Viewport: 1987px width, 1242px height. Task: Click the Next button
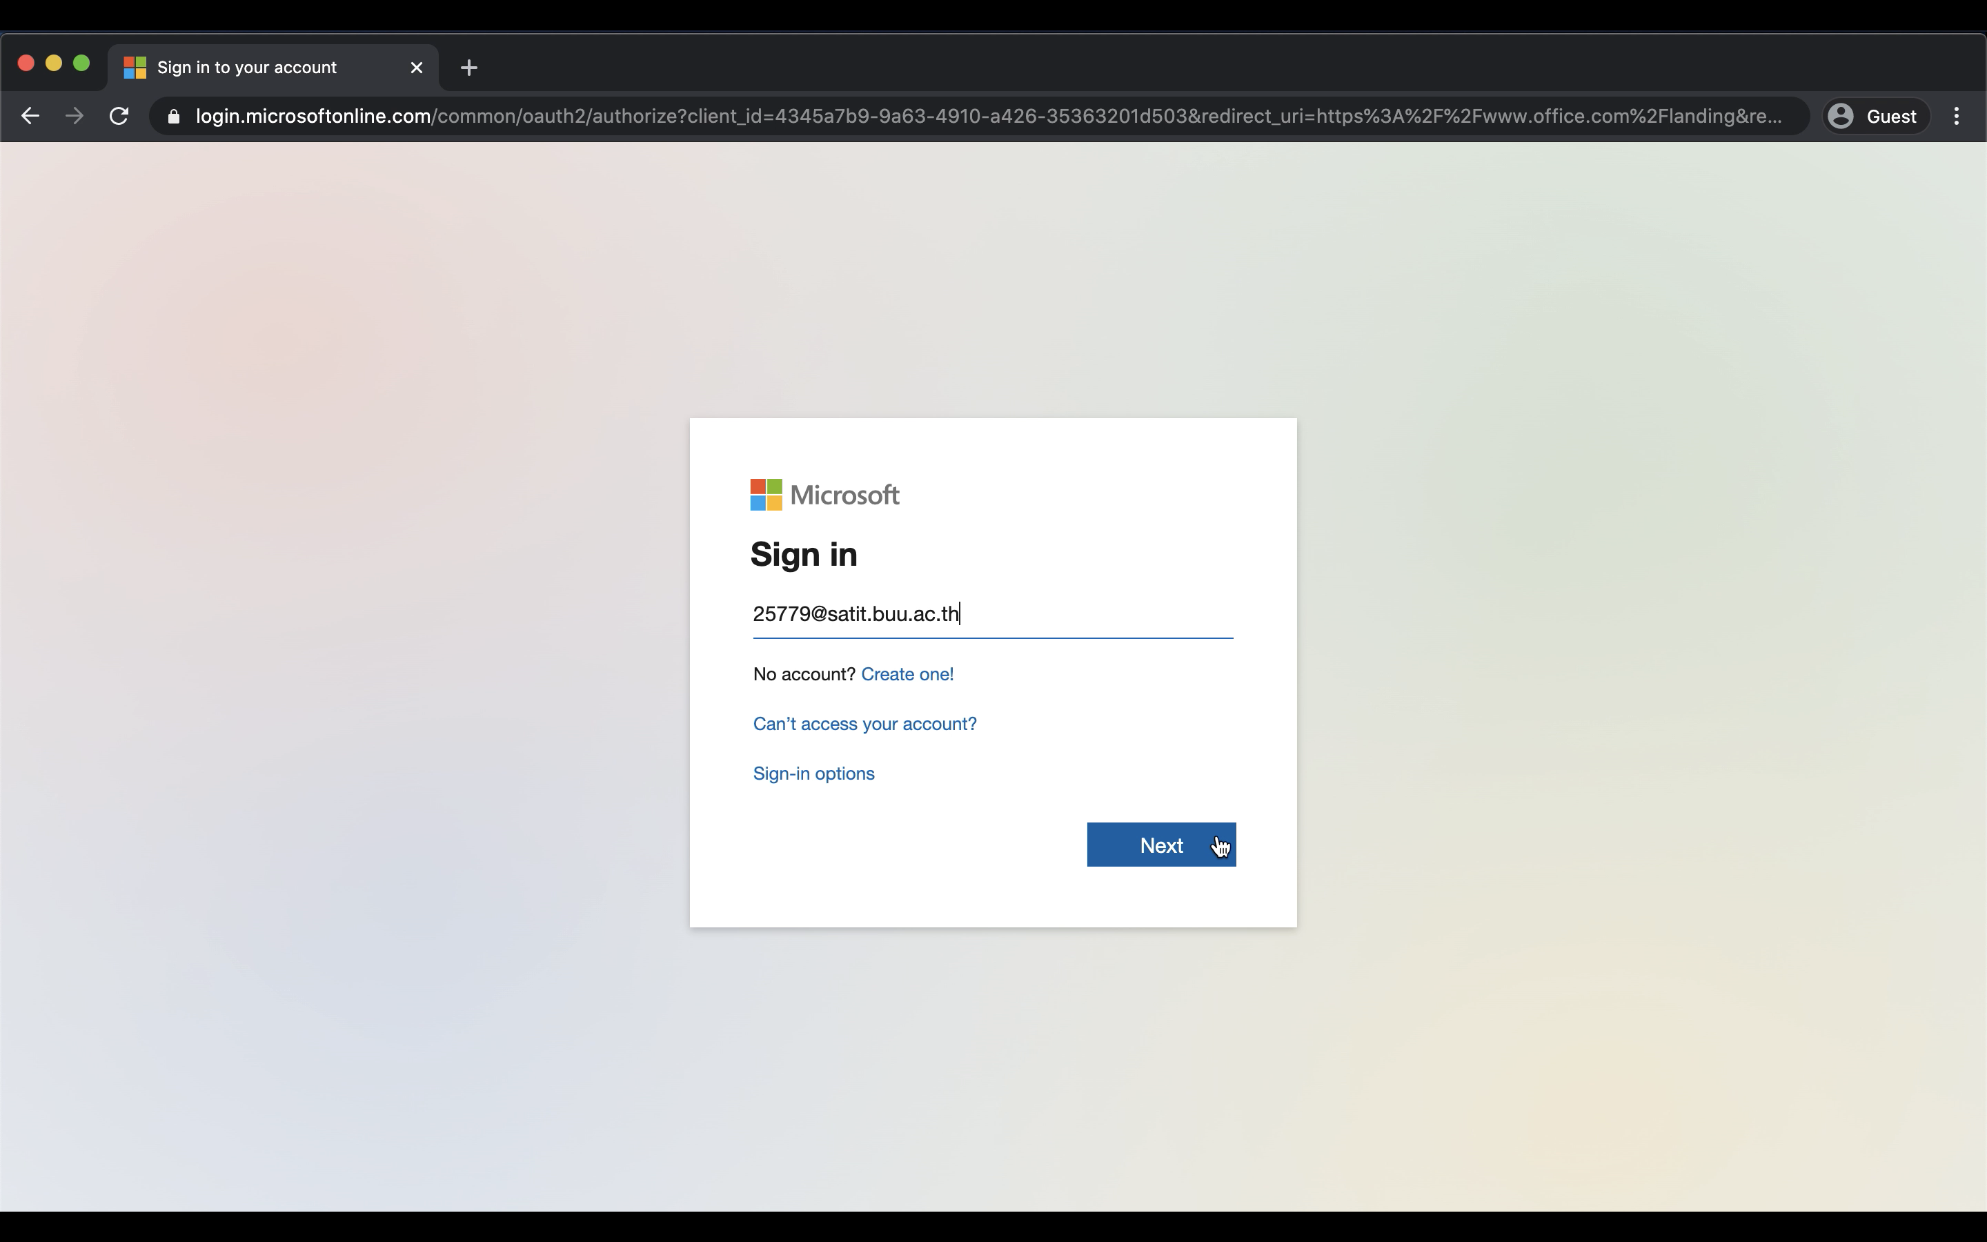[x=1161, y=845]
